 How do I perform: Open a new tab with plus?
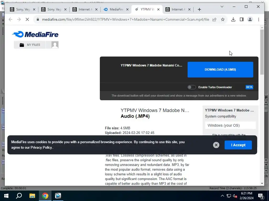[x=199, y=10]
